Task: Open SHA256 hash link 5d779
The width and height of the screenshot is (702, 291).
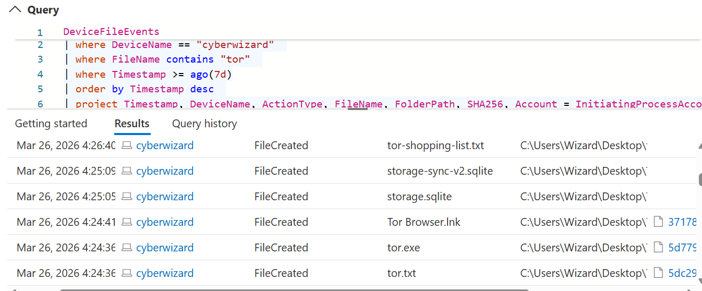Action: tap(682, 248)
